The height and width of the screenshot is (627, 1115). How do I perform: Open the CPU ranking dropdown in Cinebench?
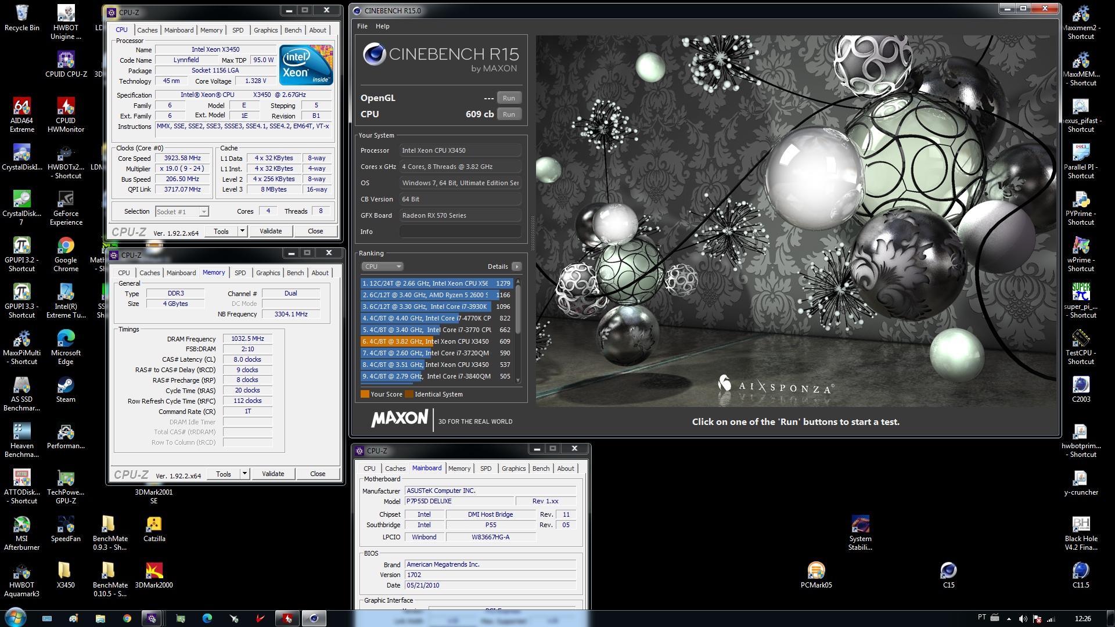point(382,266)
